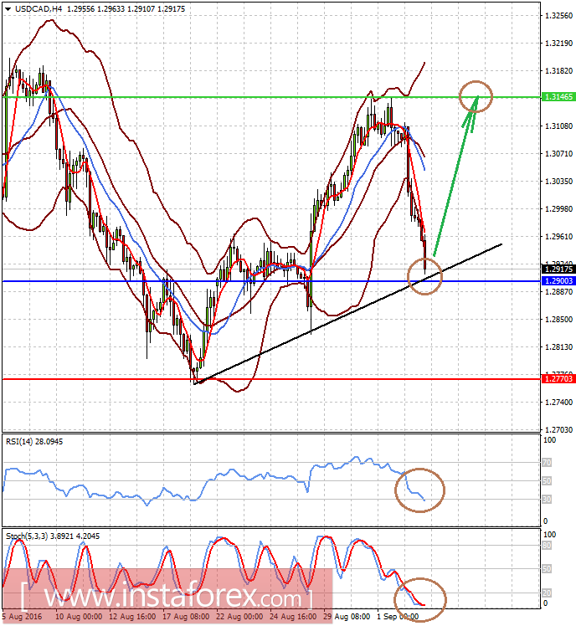Click the 70 level on the RSI scale
This screenshot has height=626, width=576.
coord(547,463)
